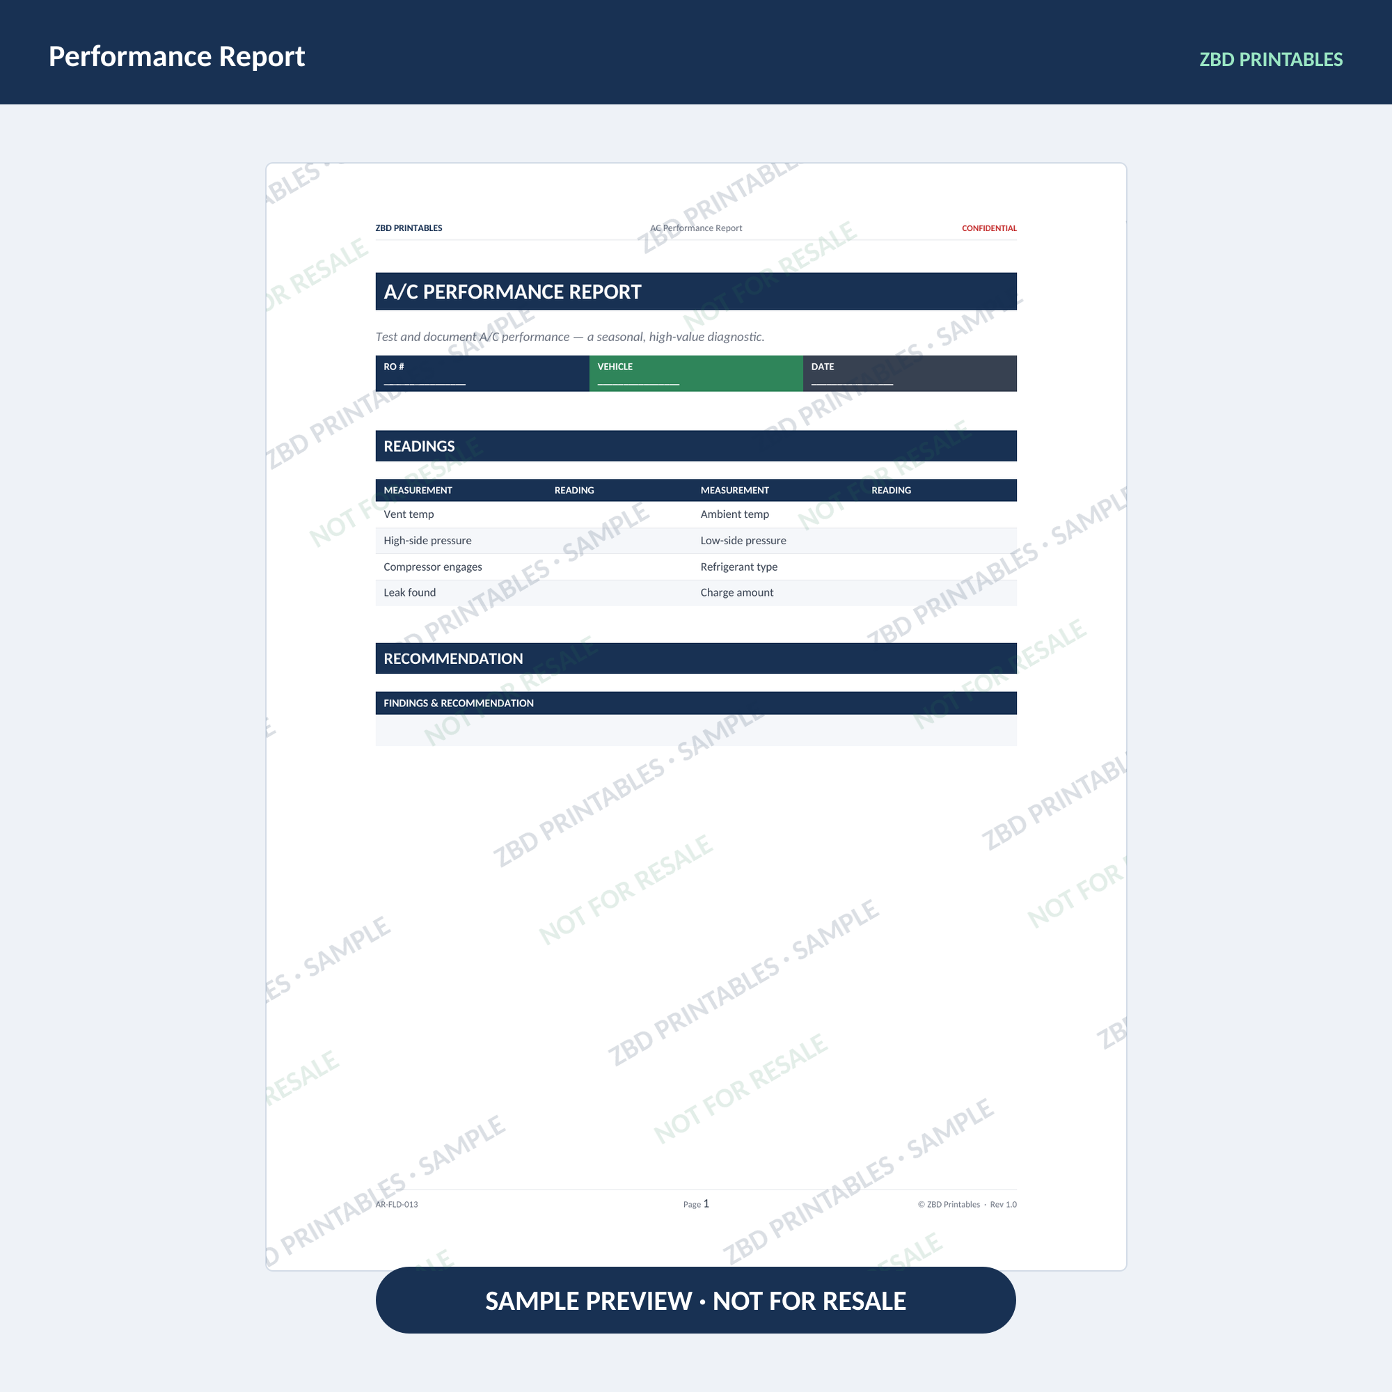
Task: Click the A/C PERFORMANCE REPORT title bar
Action: (x=696, y=291)
